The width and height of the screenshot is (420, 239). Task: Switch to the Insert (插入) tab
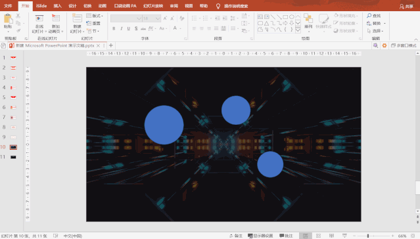57,6
